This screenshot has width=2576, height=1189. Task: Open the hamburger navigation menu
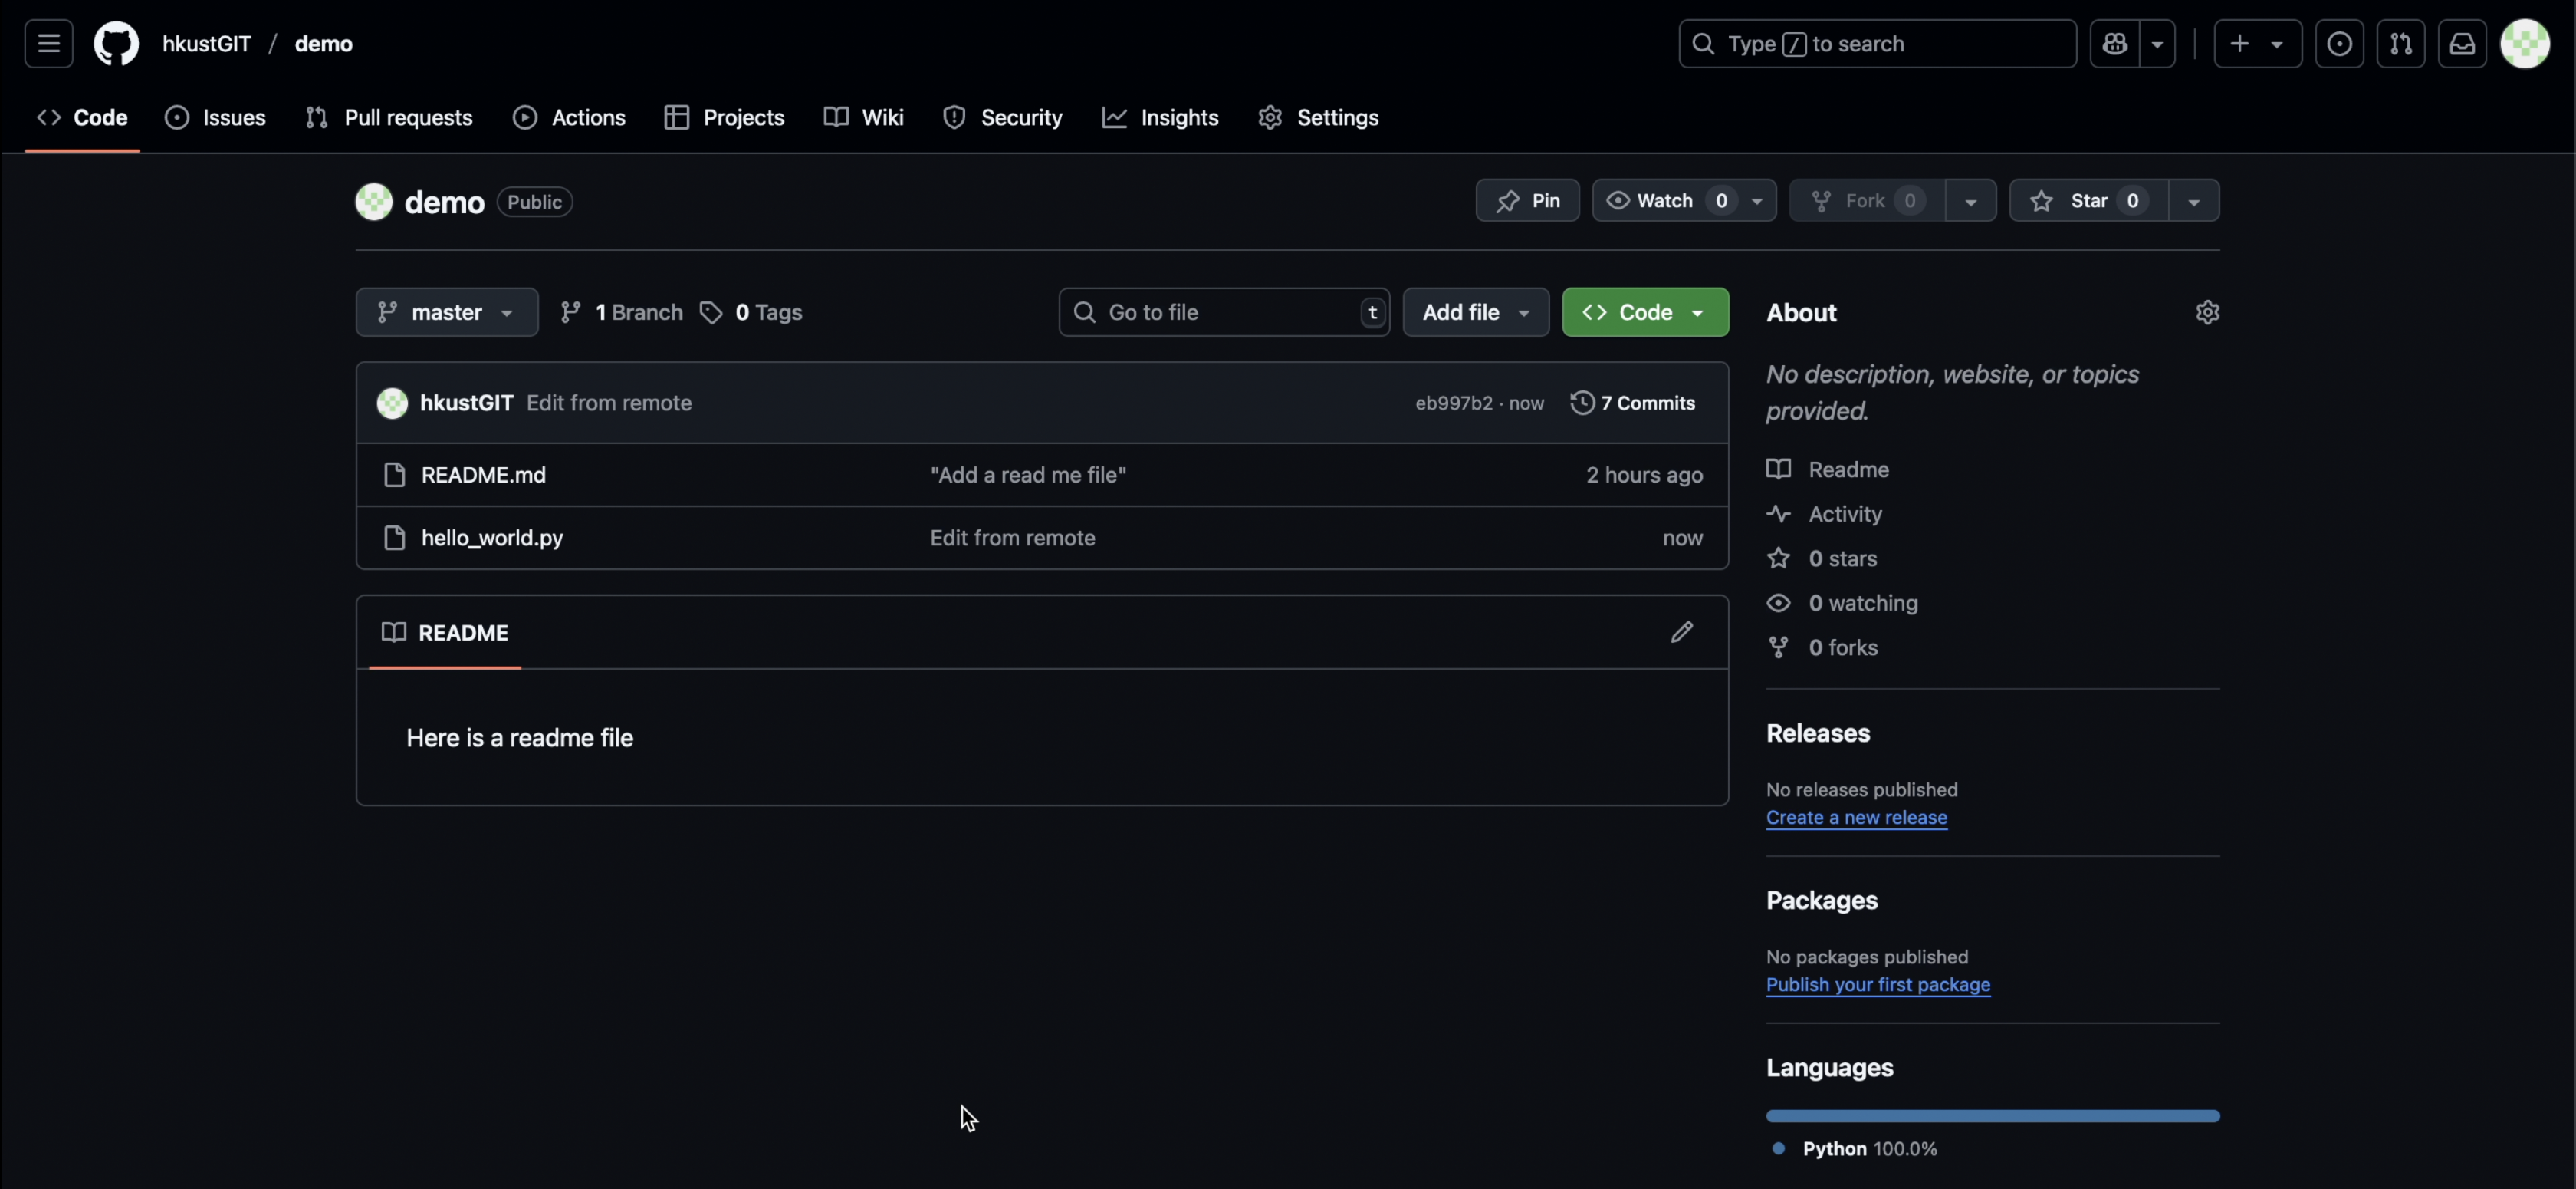coord(48,44)
